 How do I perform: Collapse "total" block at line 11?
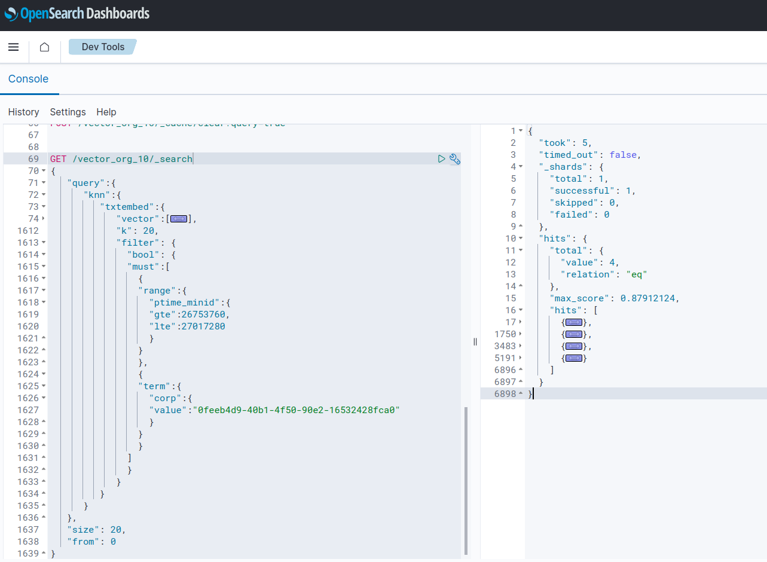(521, 251)
